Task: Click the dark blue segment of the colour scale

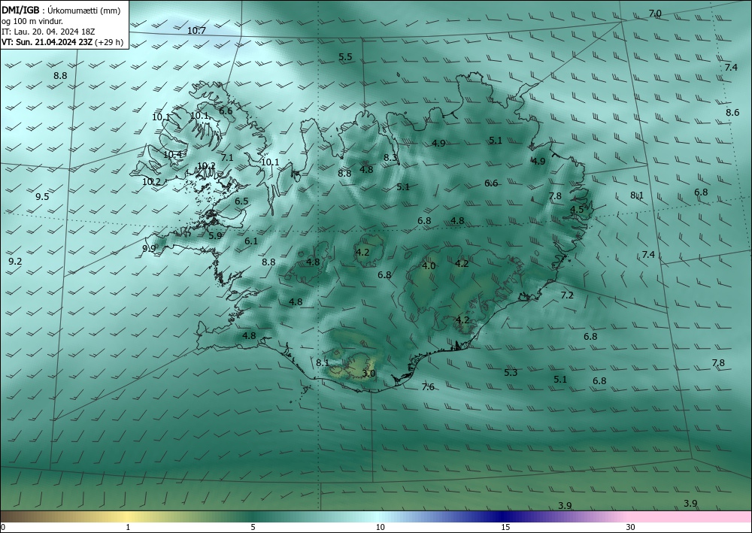Action: (x=504, y=516)
